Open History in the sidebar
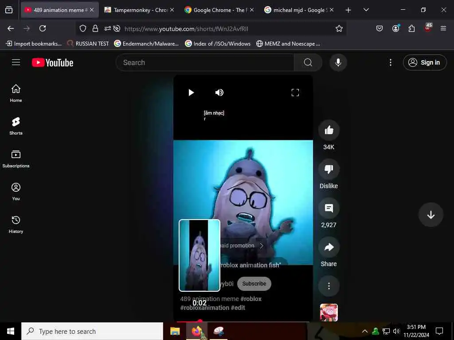 16,224
